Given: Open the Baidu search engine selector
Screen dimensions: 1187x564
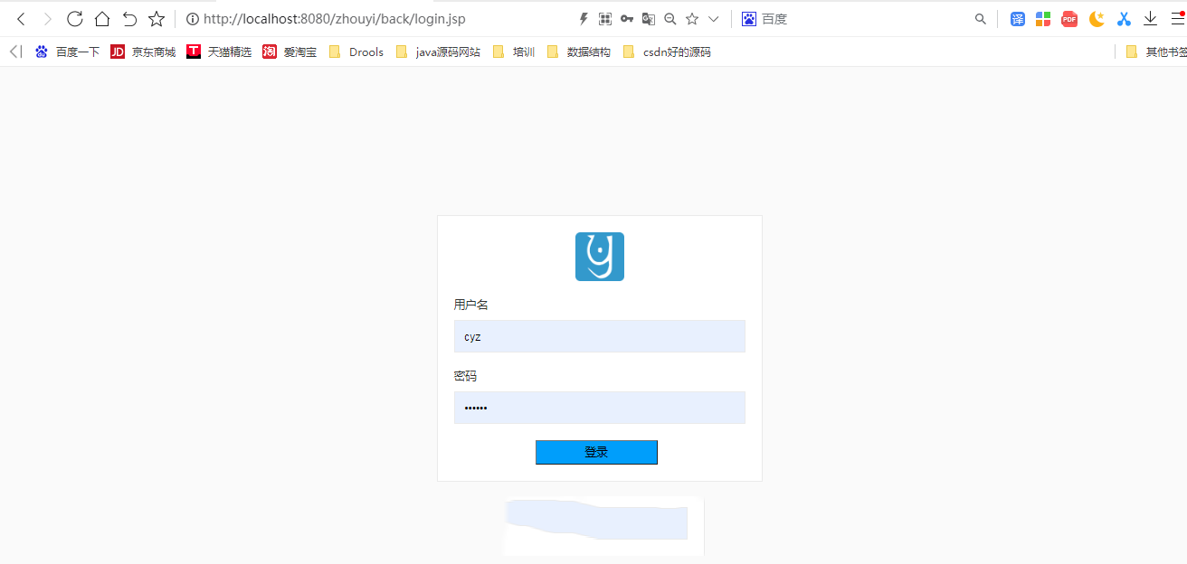Looking at the screenshot, I should click(x=764, y=19).
